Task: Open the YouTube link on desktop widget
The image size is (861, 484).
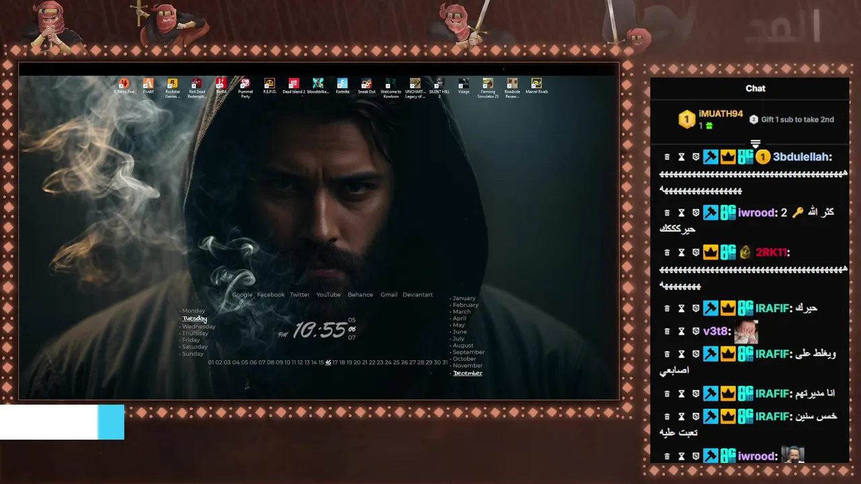Action: coord(328,294)
